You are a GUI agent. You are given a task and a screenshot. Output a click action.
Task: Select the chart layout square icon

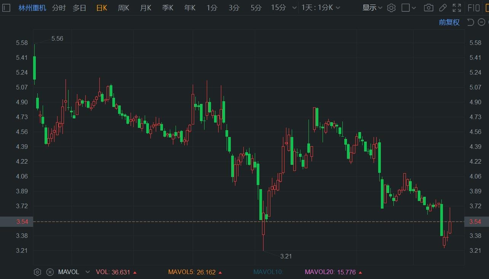click(x=406, y=8)
